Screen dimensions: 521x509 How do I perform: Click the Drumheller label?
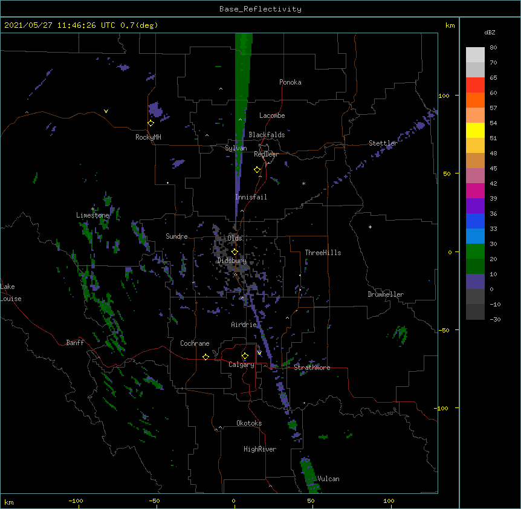click(386, 294)
